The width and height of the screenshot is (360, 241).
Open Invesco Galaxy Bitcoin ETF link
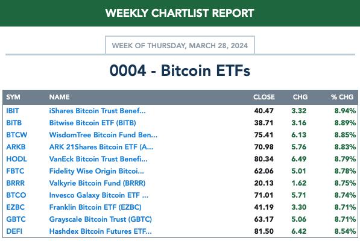(99, 195)
